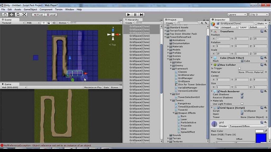Toggle scene lighting with the sun icon
The height and width of the screenshot is (152, 271).
tap(43, 23)
